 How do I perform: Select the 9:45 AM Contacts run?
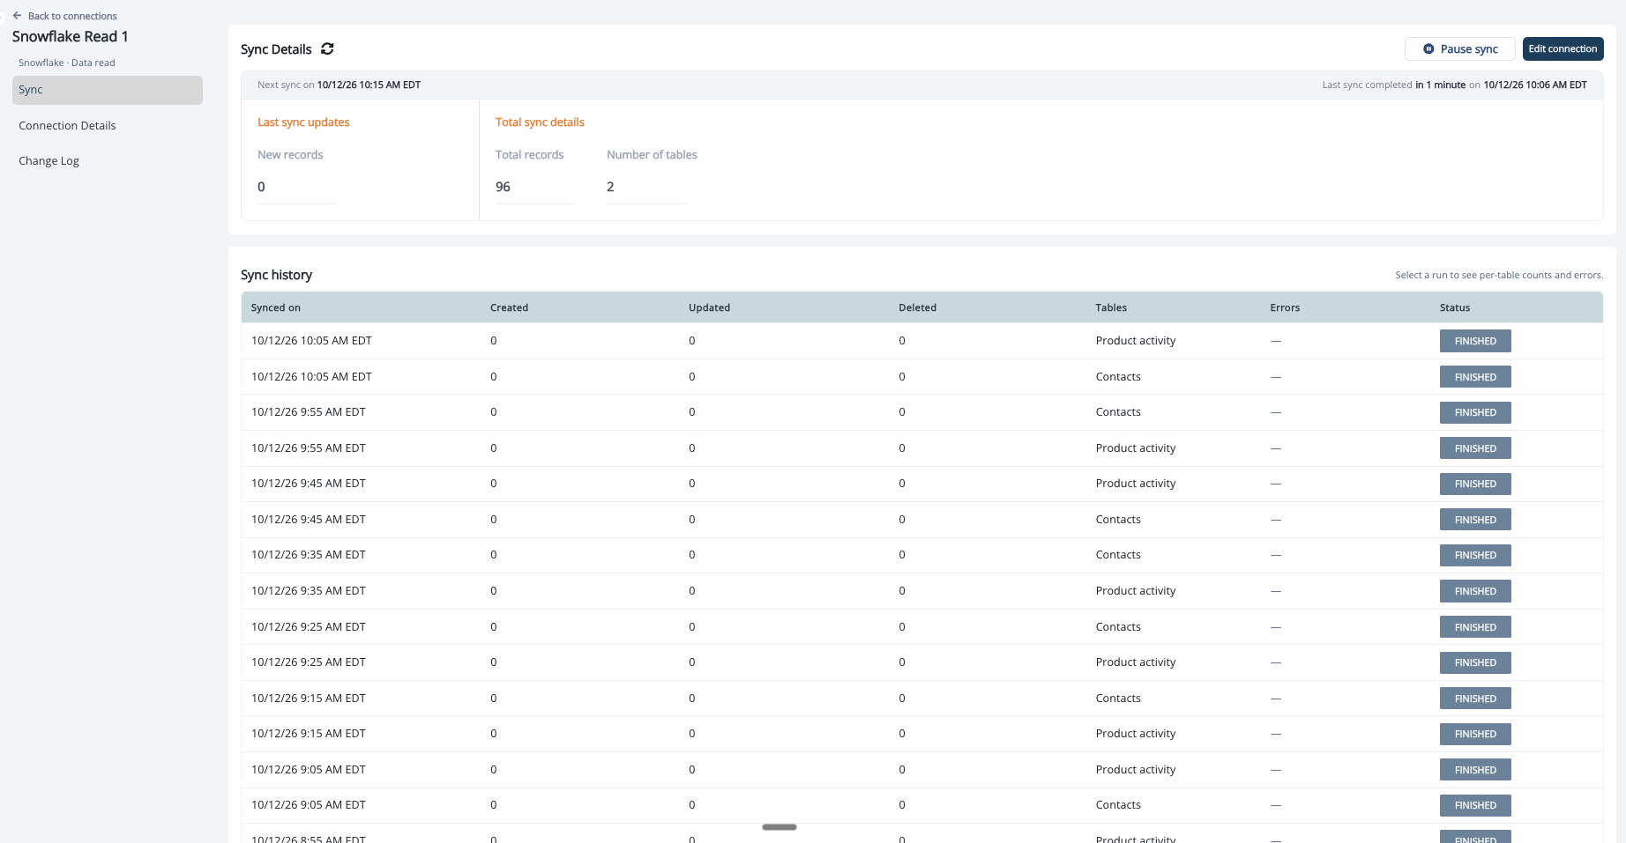[921, 520]
